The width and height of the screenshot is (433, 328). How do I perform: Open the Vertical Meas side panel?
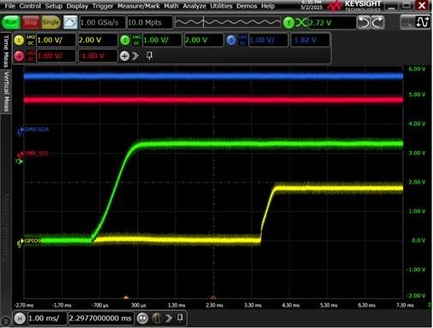[6, 91]
